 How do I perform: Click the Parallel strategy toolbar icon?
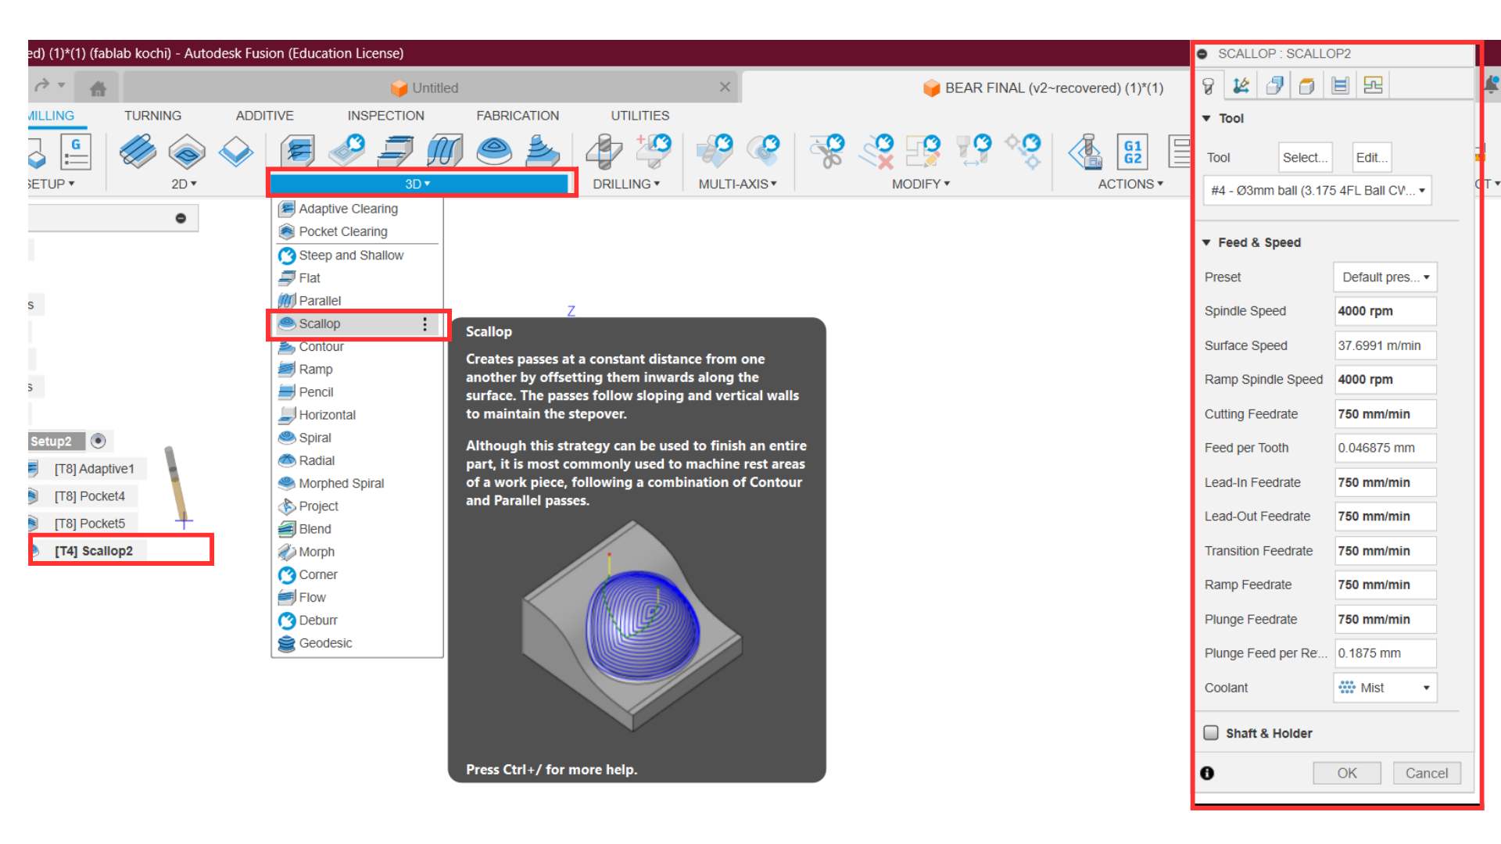click(445, 151)
